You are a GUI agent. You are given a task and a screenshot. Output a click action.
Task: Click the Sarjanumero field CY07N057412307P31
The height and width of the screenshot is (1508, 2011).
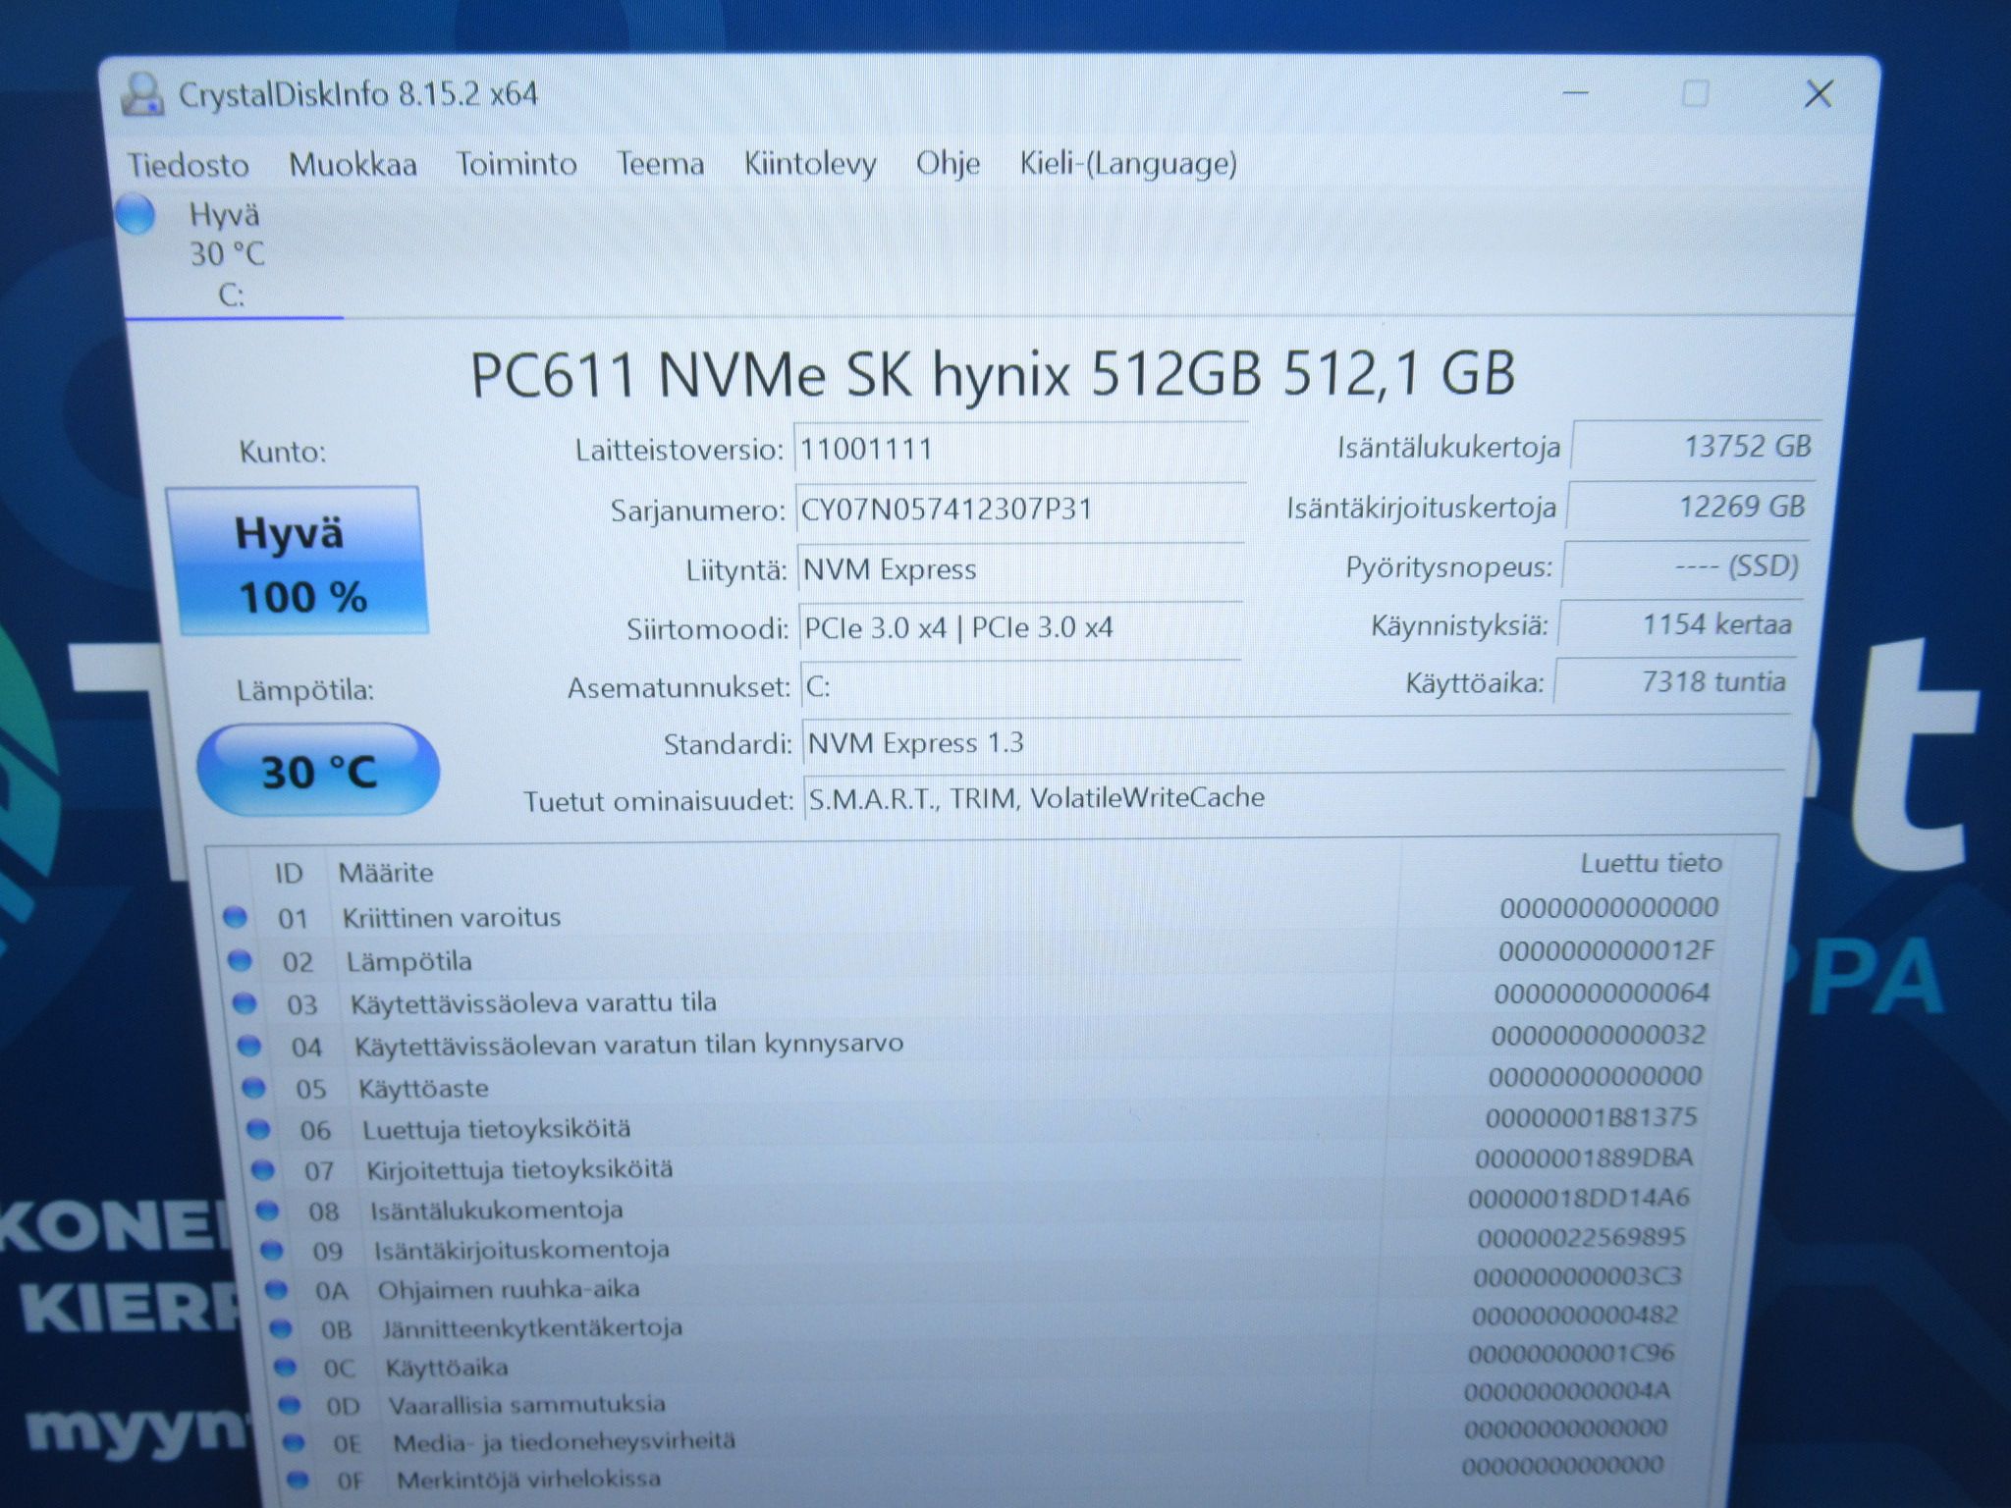[1021, 511]
